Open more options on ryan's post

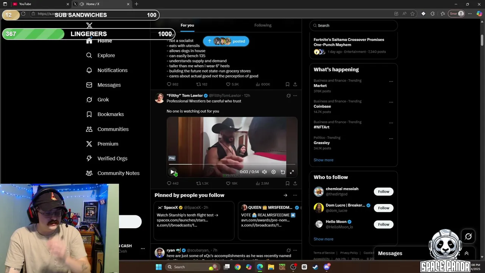[295, 250]
